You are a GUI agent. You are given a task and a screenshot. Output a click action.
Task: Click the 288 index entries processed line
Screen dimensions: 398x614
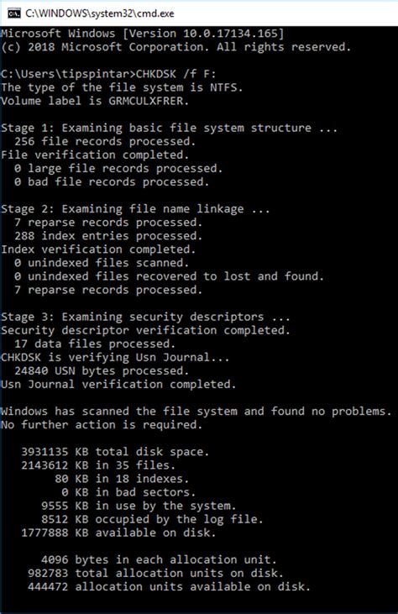coord(108,236)
